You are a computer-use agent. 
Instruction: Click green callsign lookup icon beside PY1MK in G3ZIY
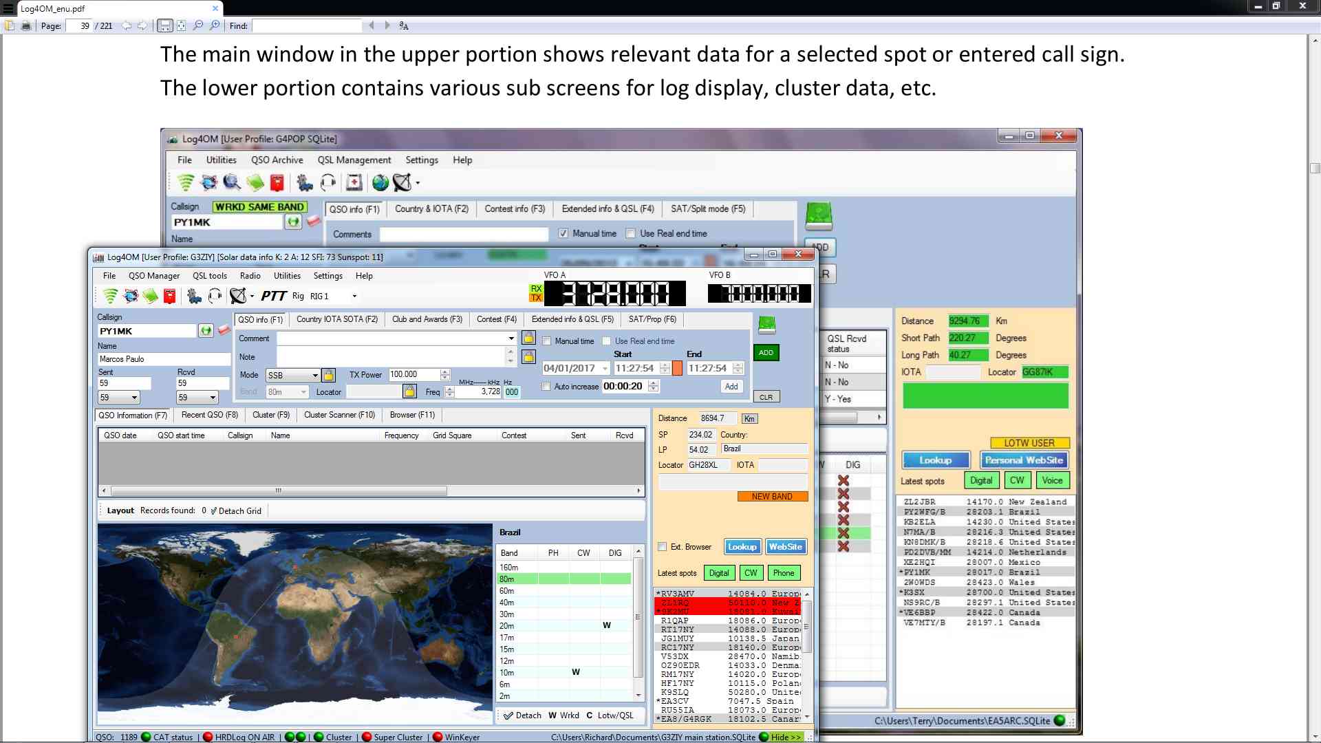click(x=206, y=331)
